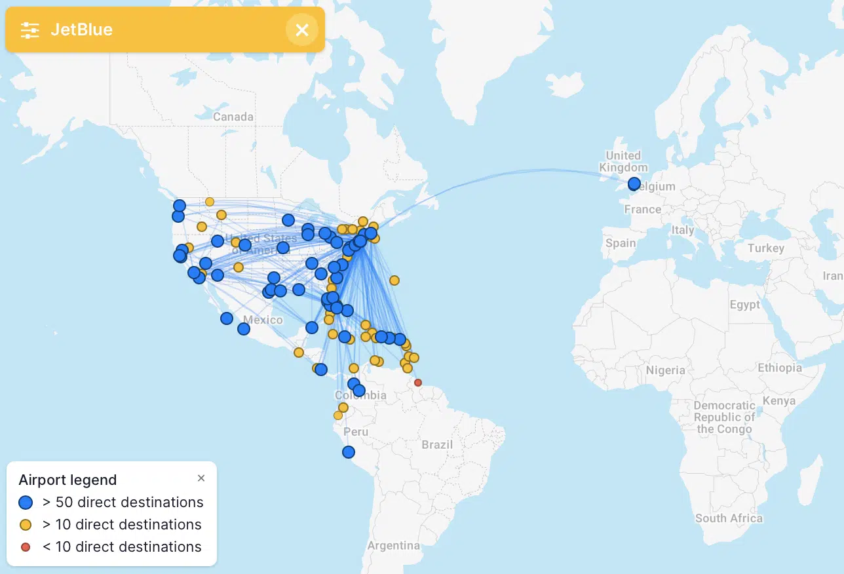Click the 'Airport legend' panel title
844x574 pixels.
(x=68, y=480)
